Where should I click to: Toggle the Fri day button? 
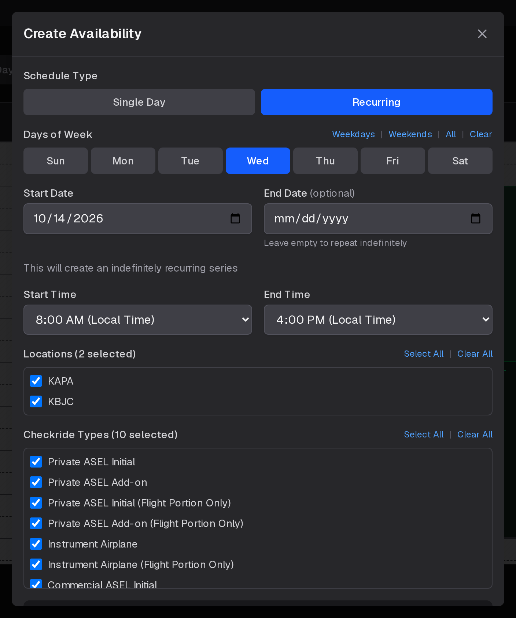click(393, 161)
